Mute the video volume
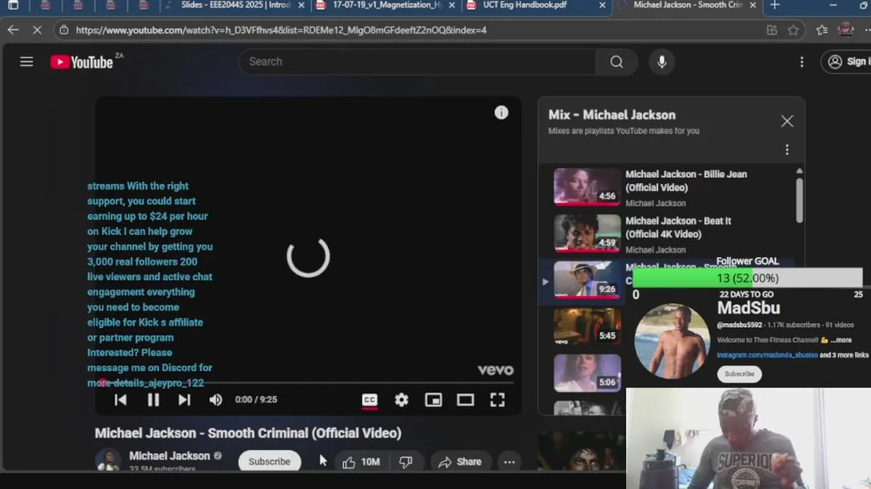Image resolution: width=871 pixels, height=489 pixels. pos(216,400)
